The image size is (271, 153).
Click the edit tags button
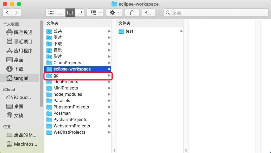148,13
